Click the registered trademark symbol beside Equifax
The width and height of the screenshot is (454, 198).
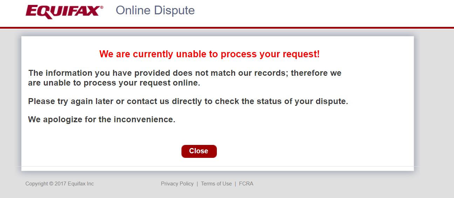pyautogui.click(x=102, y=7)
